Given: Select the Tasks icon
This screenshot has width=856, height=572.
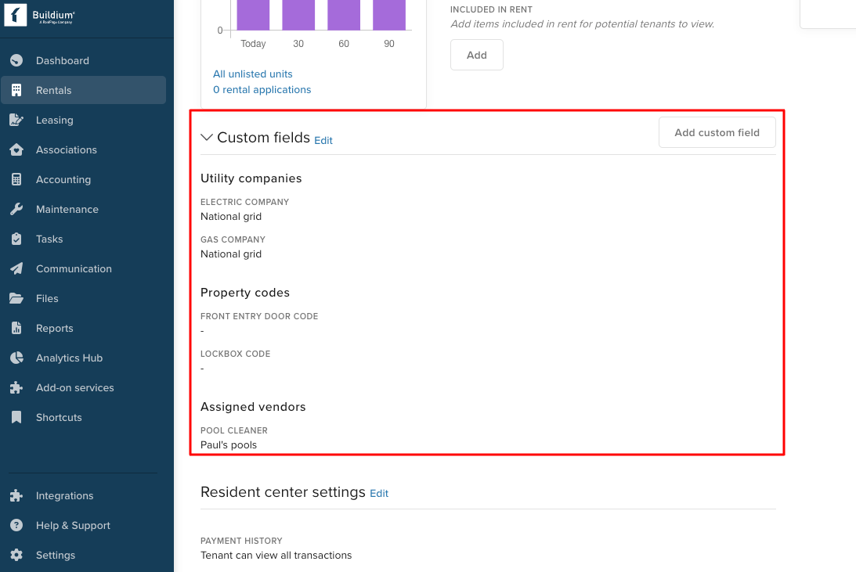Looking at the screenshot, I should tap(17, 239).
